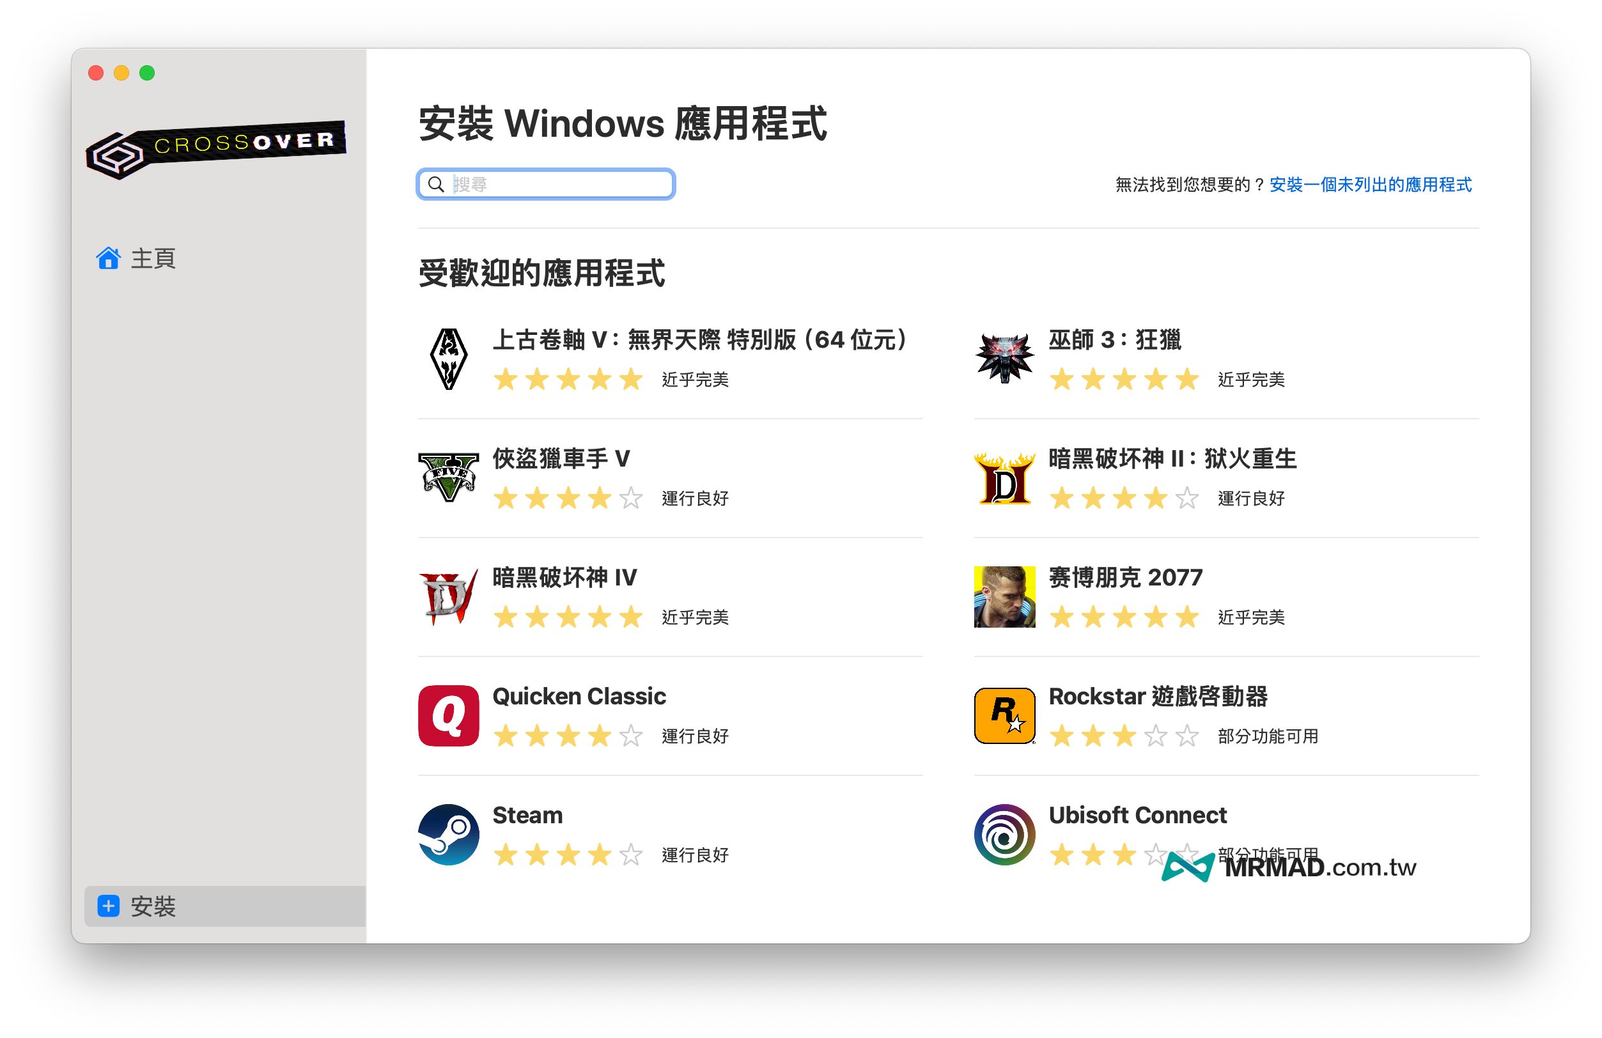Click 部分功能可用 label beside Rockstar stars
The image size is (1602, 1038).
coord(1268,736)
